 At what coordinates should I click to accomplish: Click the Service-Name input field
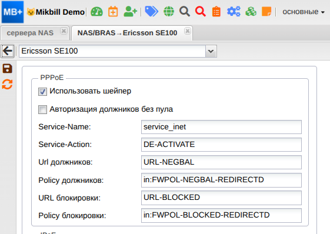click(x=221, y=127)
